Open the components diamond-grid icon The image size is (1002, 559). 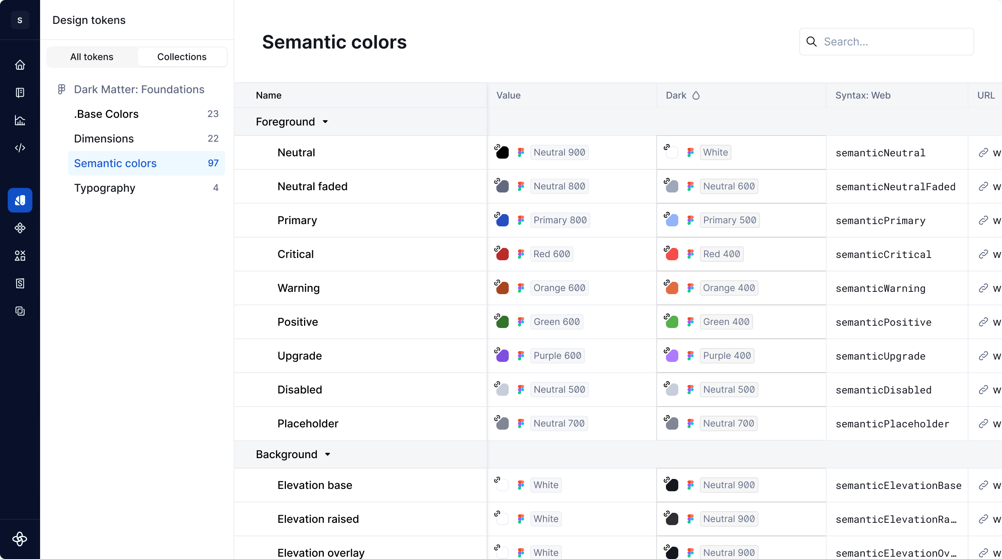[20, 228]
